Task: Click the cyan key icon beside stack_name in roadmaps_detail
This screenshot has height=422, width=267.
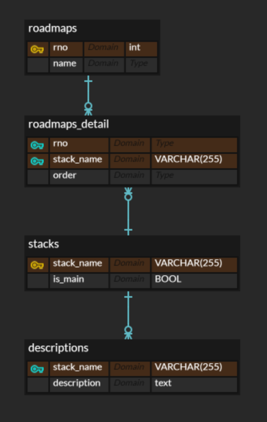Action: tap(37, 161)
